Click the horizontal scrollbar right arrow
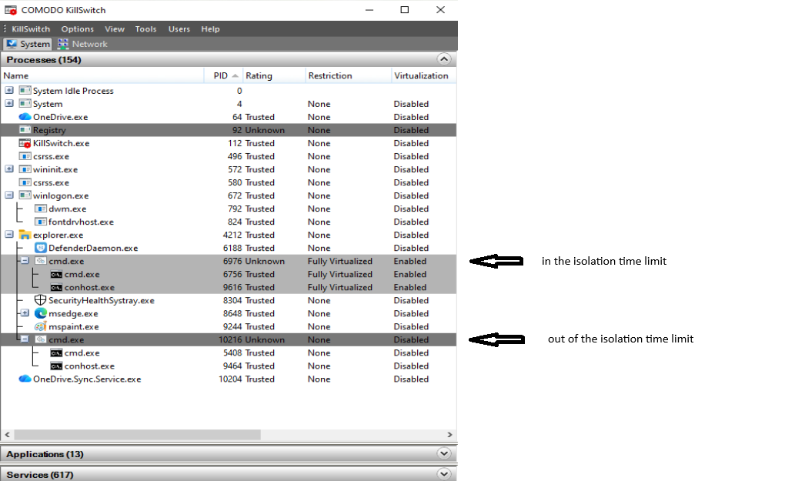Viewport: 785px width, 481px height. 449,435
